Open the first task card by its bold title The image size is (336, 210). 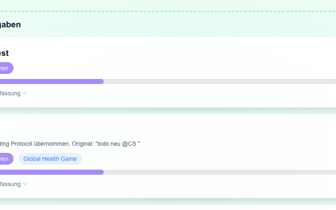(x=4, y=53)
